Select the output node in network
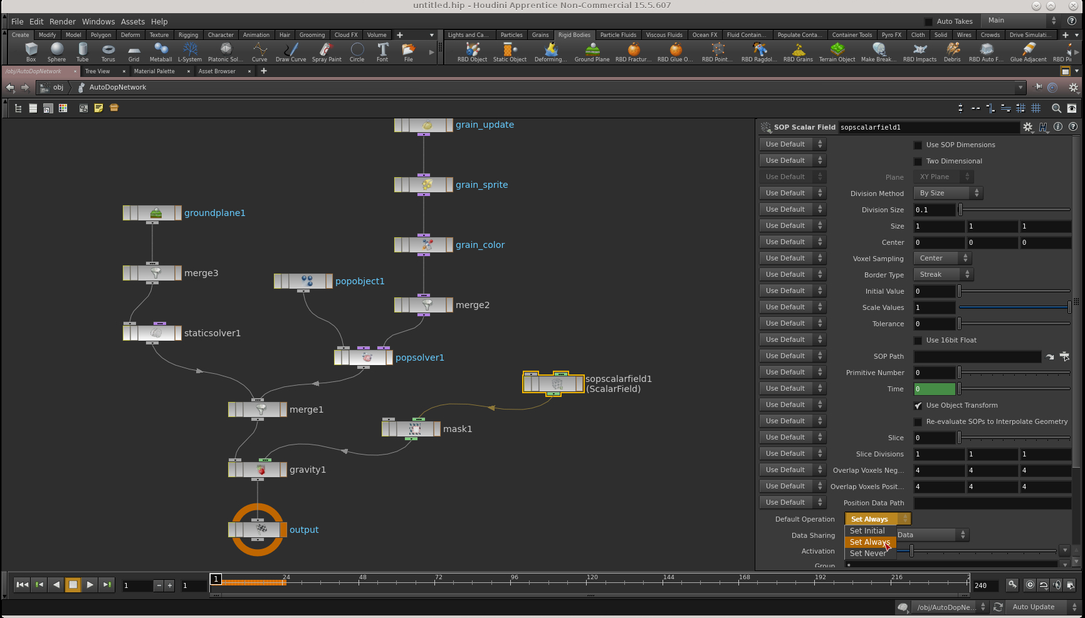The height and width of the screenshot is (618, 1085). [x=258, y=530]
